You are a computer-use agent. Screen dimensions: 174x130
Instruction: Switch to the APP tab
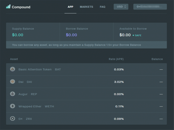coord(70,7)
